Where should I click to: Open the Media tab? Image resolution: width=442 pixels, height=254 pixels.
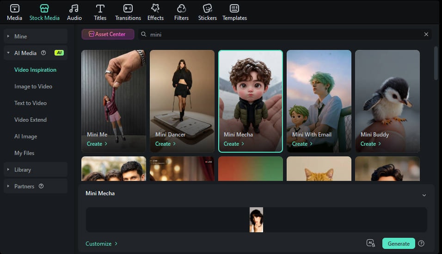(14, 12)
